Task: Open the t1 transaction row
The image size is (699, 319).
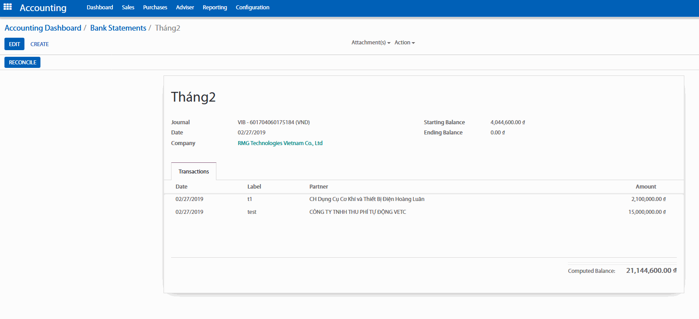Action: pyautogui.click(x=367, y=199)
